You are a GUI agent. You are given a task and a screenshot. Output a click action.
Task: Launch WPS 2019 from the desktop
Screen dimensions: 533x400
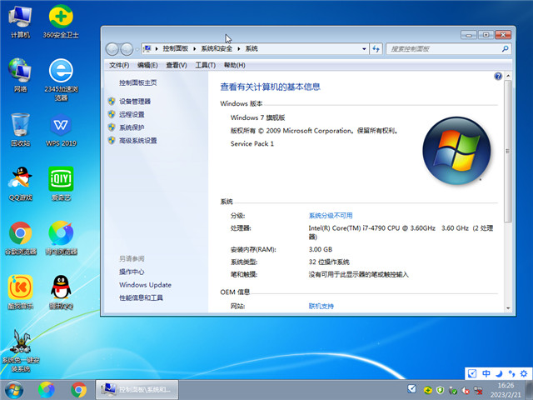[61, 130]
